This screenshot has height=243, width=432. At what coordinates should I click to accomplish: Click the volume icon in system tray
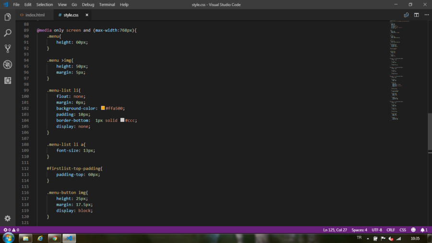pos(391,239)
